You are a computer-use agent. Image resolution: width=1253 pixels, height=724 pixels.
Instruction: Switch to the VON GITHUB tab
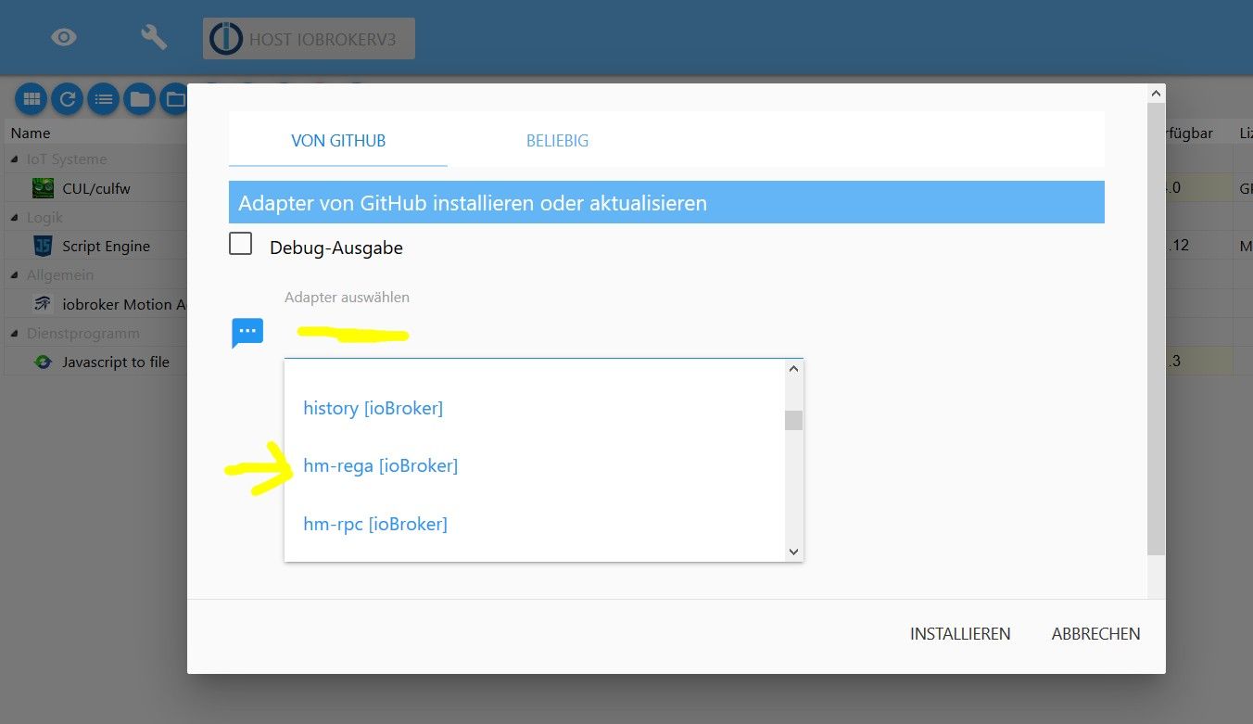(x=338, y=141)
